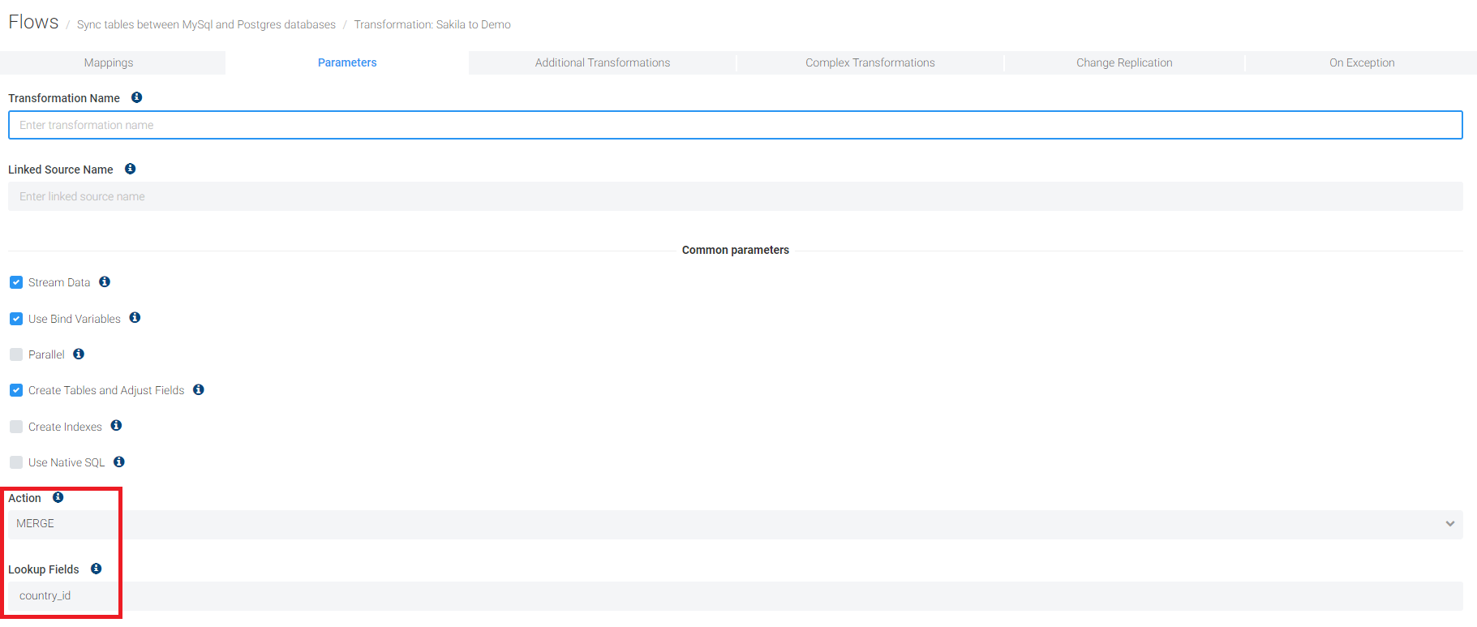The image size is (1477, 627).
Task: Open info icon beside Parallel option
Action: (x=79, y=354)
